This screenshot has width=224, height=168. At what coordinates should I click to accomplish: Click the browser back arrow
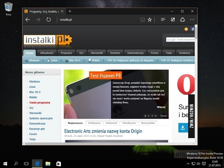28,20
